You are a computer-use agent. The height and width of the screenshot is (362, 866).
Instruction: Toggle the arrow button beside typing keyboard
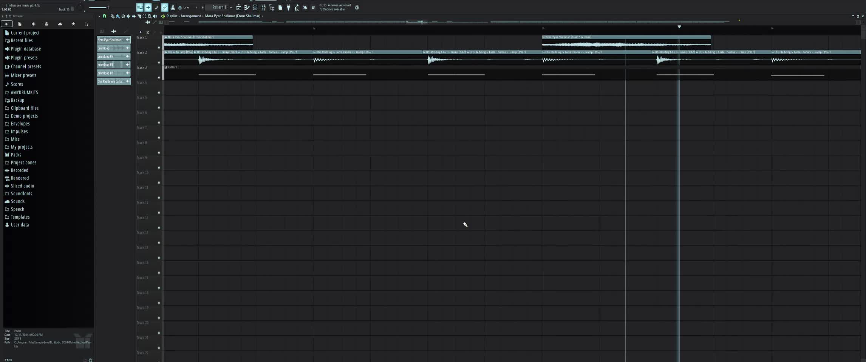pyautogui.click(x=148, y=7)
